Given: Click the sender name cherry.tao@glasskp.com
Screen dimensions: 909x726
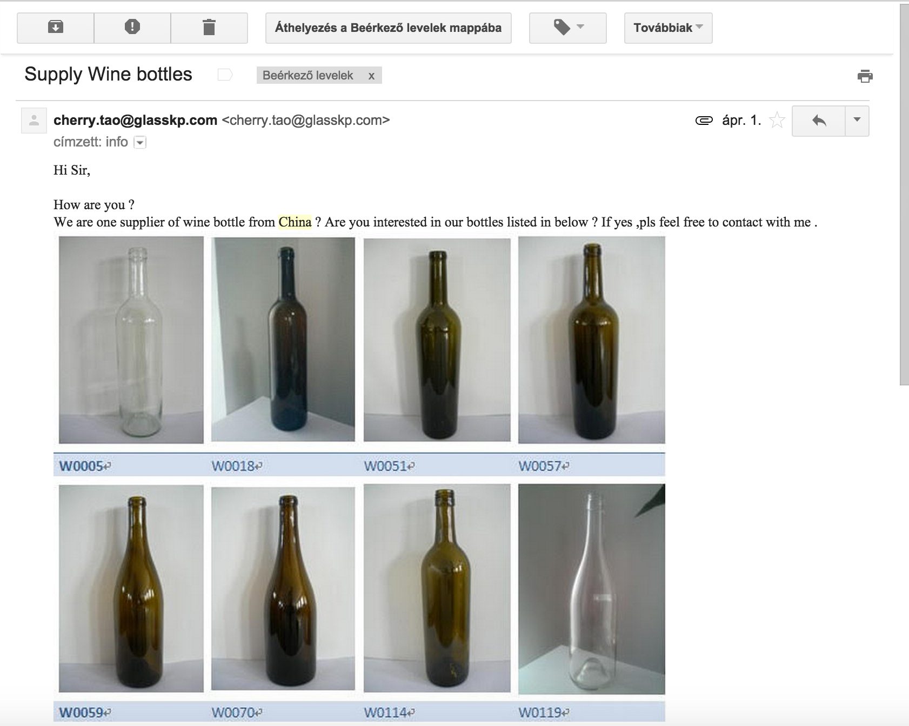Looking at the screenshot, I should [135, 120].
